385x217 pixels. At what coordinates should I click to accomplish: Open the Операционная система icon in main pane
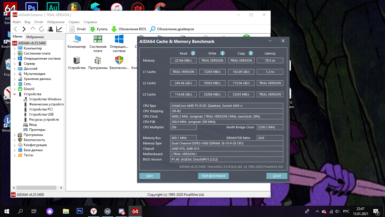pos(119,44)
